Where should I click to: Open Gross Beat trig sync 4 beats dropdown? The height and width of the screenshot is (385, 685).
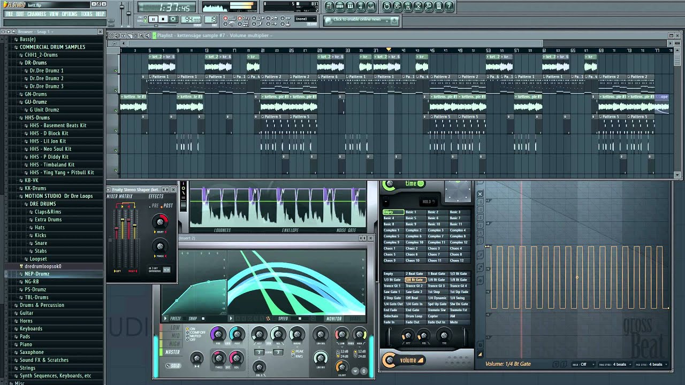(615, 364)
